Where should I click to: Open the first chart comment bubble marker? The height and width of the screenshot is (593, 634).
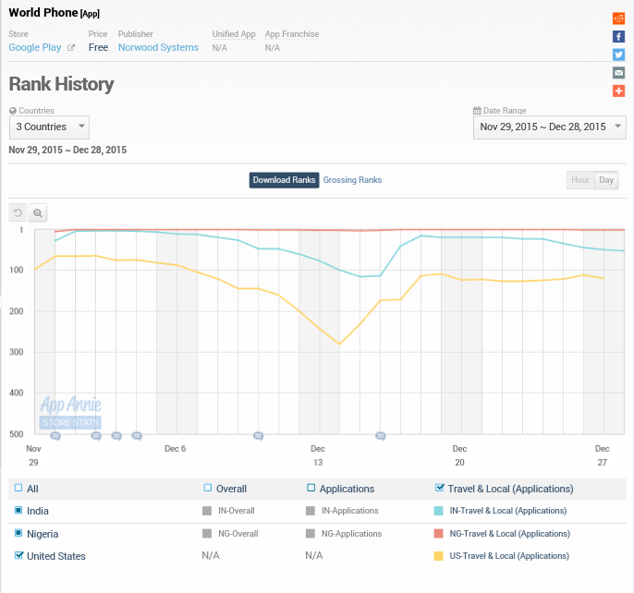pyautogui.click(x=55, y=435)
